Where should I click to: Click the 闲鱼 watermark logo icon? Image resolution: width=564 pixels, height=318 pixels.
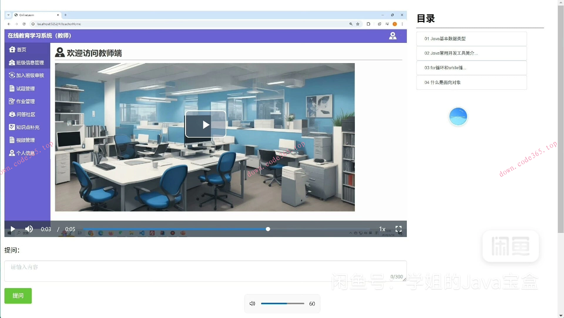tap(511, 246)
